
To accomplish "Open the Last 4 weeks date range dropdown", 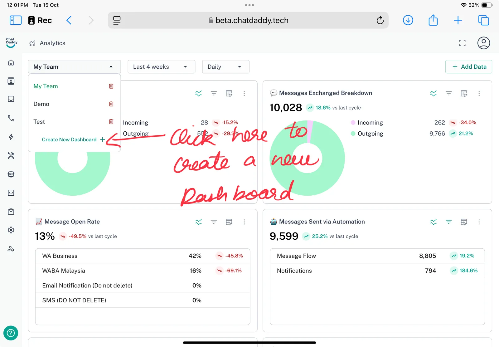I will tap(161, 67).
